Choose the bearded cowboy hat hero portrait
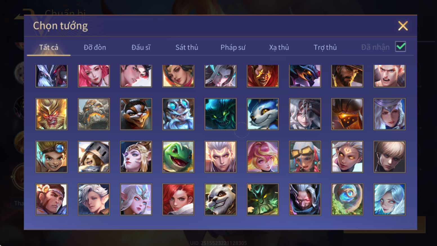The height and width of the screenshot is (246, 437). [x=347, y=76]
